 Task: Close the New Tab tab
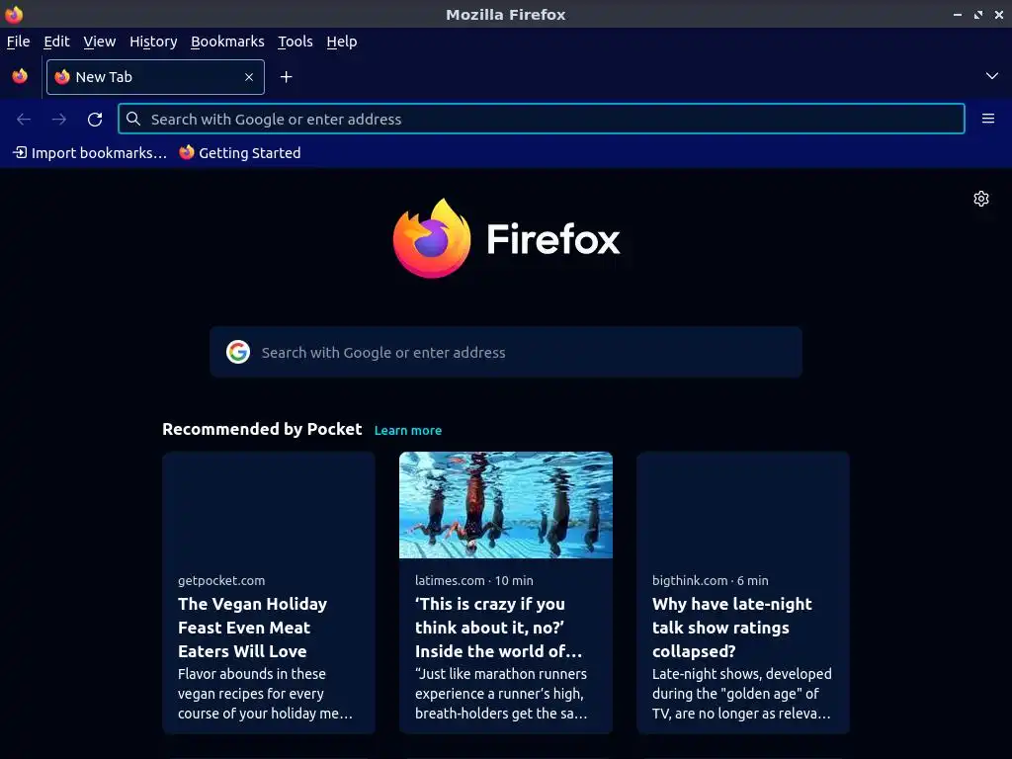[x=249, y=77]
